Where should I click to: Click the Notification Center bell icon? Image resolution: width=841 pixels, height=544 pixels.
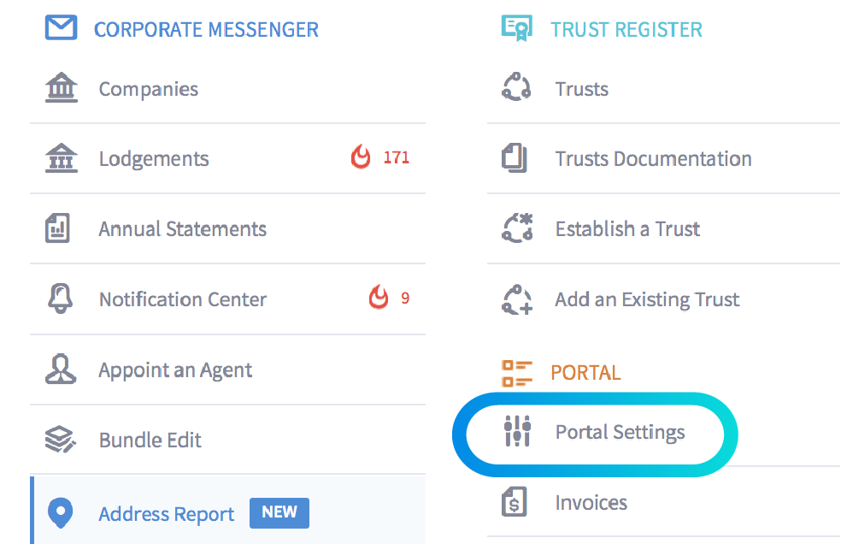point(61,299)
